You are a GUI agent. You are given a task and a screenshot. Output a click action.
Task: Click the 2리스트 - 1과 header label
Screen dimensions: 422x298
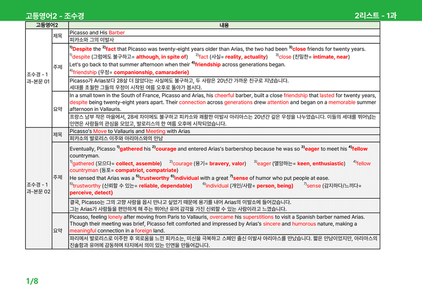[x=375, y=15]
